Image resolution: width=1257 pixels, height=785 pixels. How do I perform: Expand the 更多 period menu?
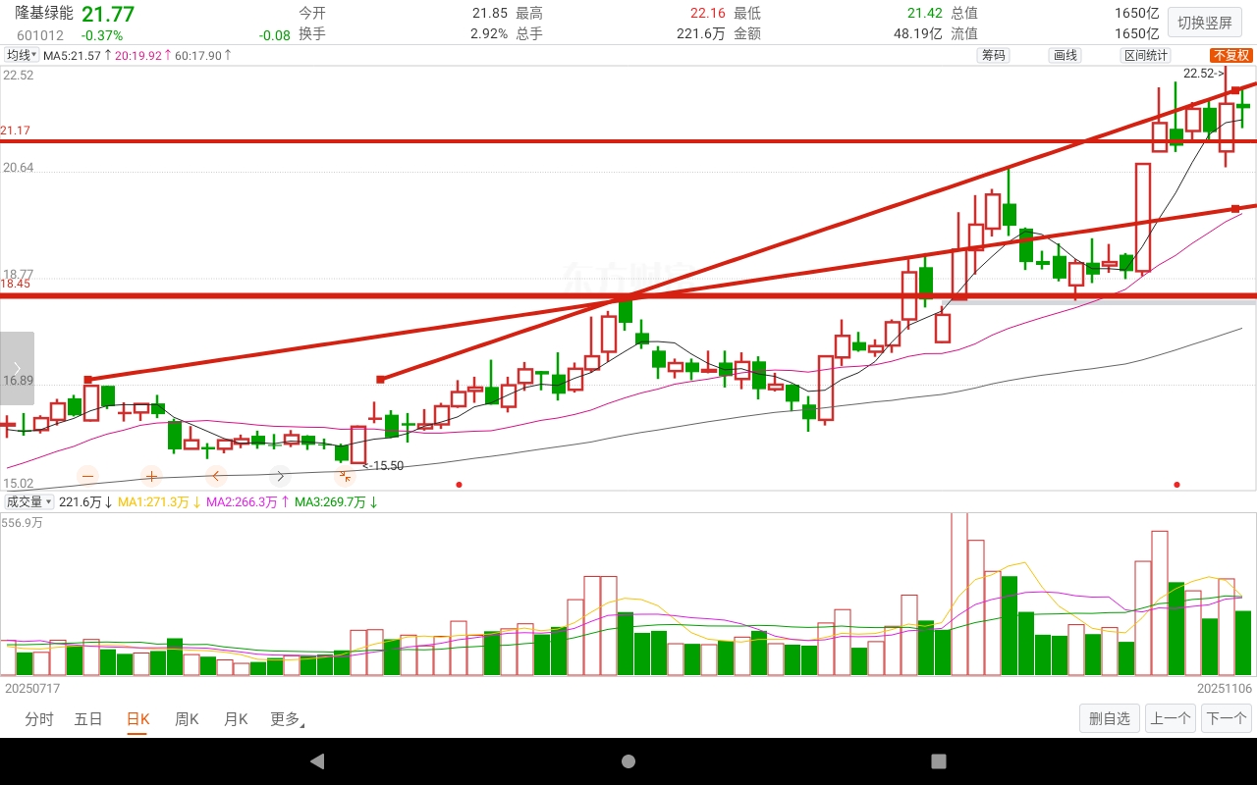287,719
